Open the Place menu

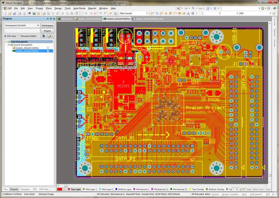[49, 8]
